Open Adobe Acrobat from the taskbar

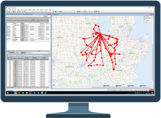click(42, 93)
